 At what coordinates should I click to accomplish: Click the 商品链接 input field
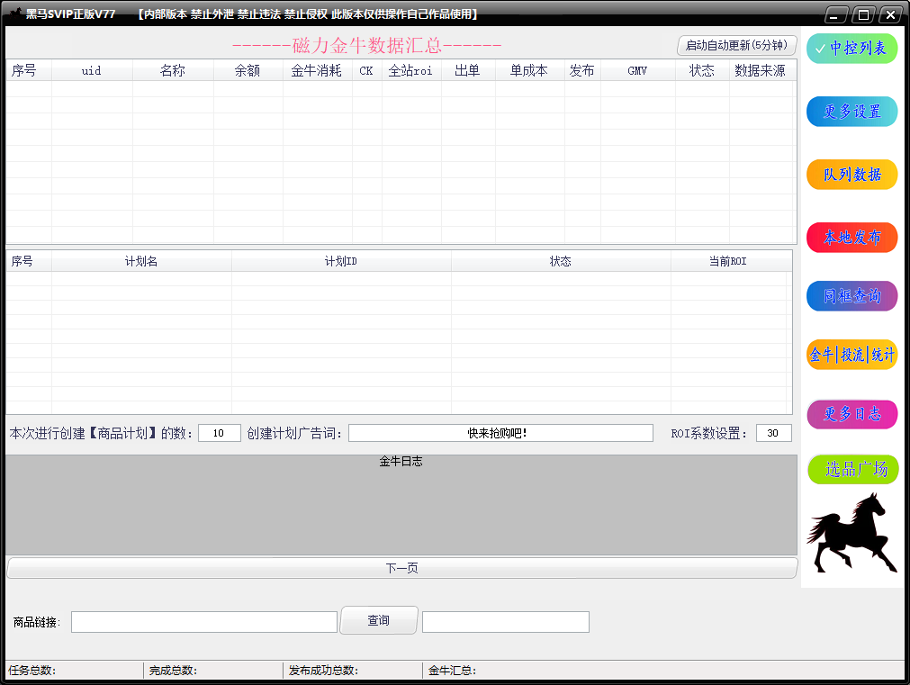pyautogui.click(x=204, y=621)
